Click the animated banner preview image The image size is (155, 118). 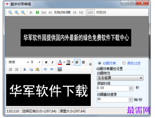(x=76, y=38)
